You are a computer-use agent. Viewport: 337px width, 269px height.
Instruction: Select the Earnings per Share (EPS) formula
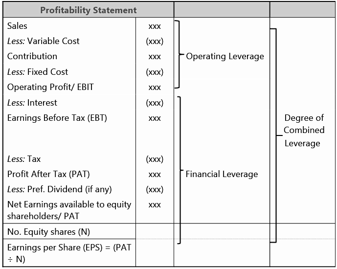(x=69, y=253)
